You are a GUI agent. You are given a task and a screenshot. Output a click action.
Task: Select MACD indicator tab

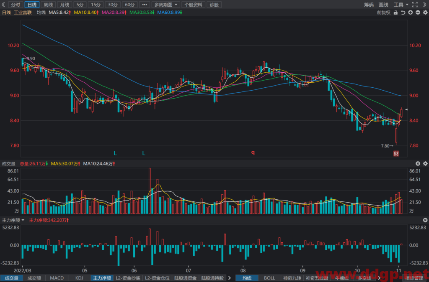coord(57,278)
